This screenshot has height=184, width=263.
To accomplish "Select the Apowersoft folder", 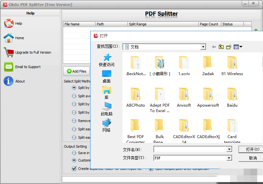I will coord(208,97).
